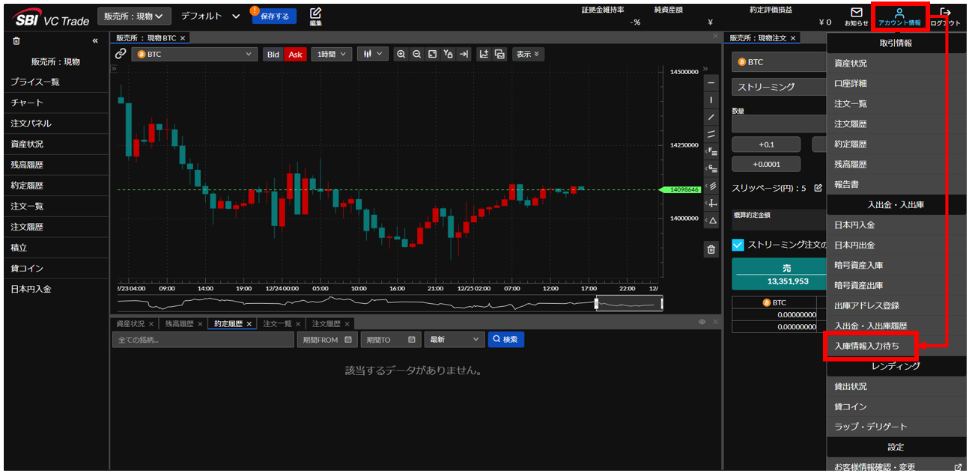Click the お知らせ mail icon
The width and height of the screenshot is (969, 473).
(857, 13)
